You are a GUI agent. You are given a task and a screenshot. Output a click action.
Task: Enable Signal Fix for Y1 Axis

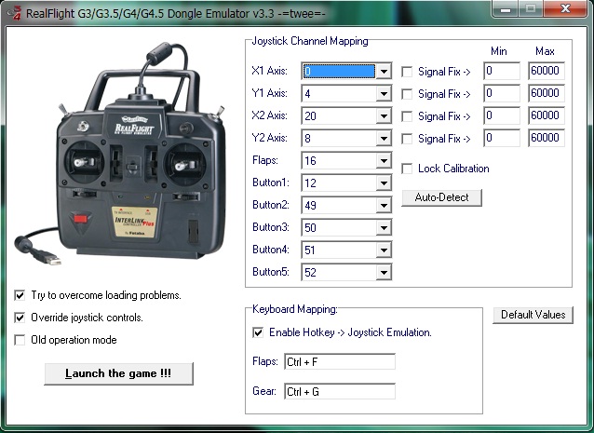click(407, 94)
